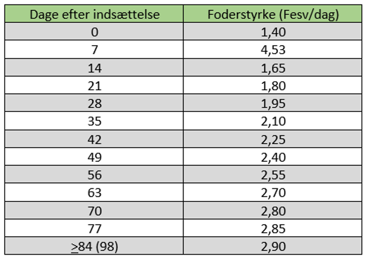The height and width of the screenshot is (258, 366).
Task: Click the cell with day 21
Action: click(x=94, y=86)
